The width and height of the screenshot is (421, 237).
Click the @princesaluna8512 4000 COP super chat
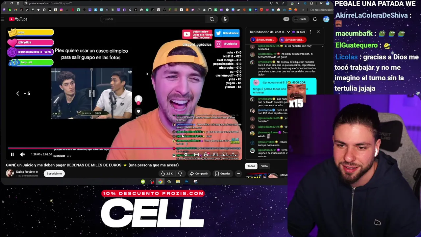(x=283, y=86)
